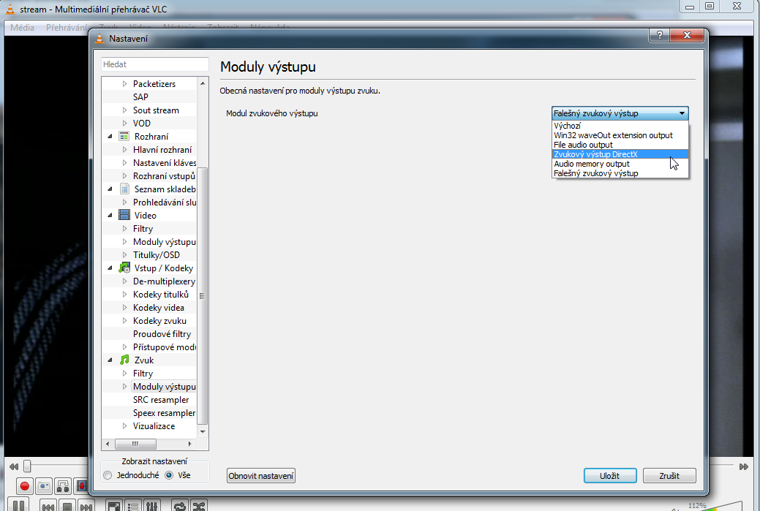Collapse the Vstup / Kodeky category arrow
The width and height of the screenshot is (760, 511).
[110, 268]
